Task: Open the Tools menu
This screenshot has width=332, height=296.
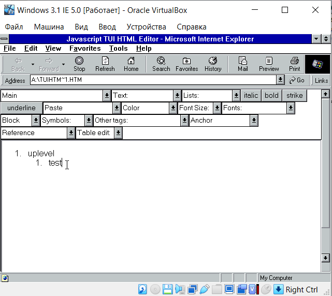Action: pyautogui.click(x=119, y=49)
